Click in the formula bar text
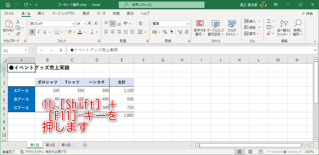Image resolution: width=319 pixels, height=155 pixels. 190,50
